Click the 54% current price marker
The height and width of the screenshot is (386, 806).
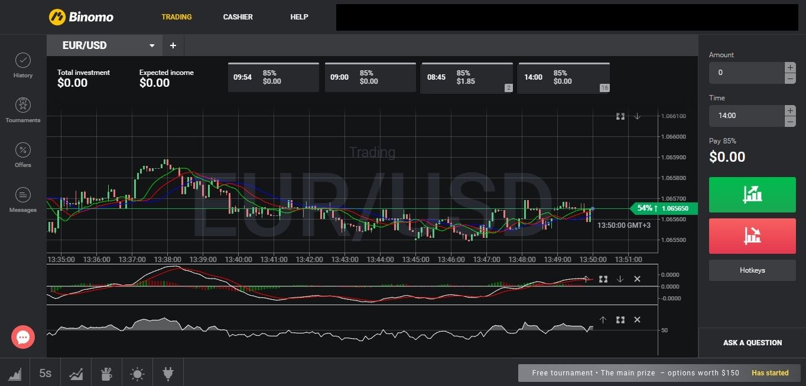[664, 208]
